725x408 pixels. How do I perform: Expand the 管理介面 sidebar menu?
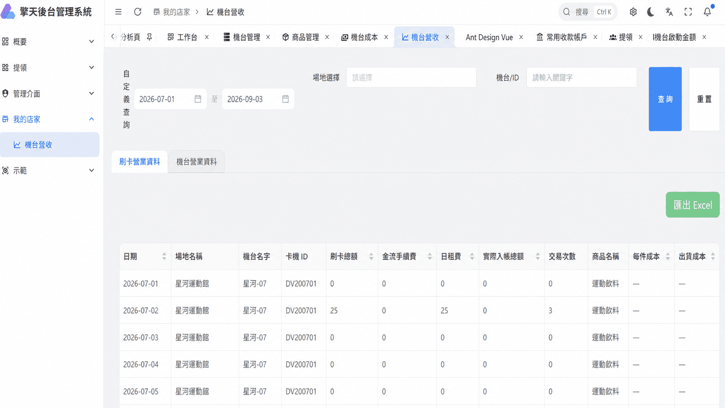point(49,94)
